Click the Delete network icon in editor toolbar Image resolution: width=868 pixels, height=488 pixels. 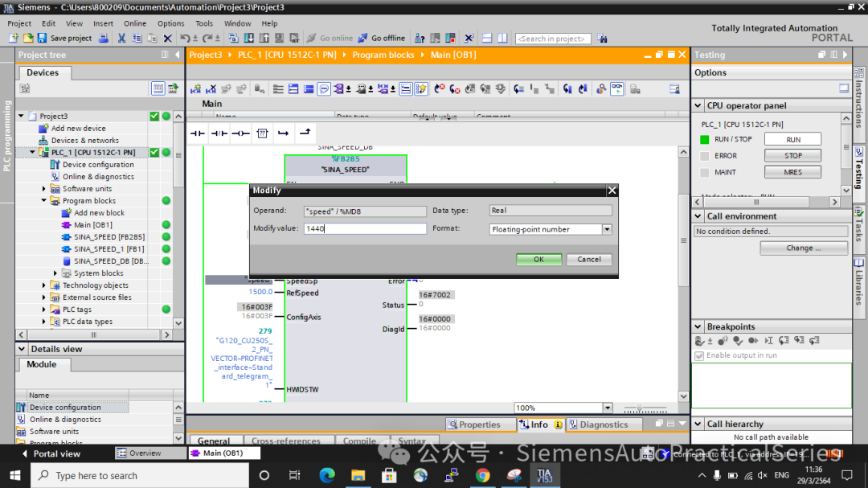pyautogui.click(x=211, y=88)
